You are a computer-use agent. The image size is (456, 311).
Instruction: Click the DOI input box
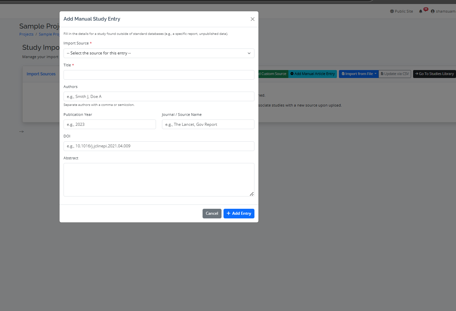[159, 146]
